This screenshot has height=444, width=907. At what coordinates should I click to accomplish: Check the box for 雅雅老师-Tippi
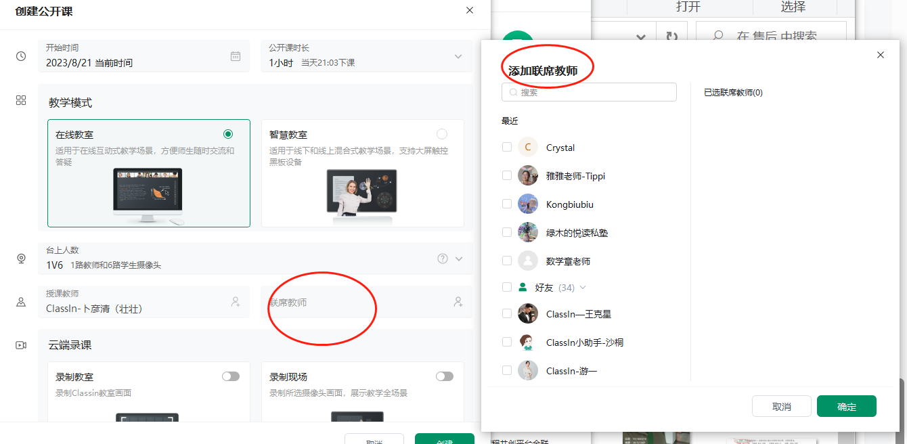(x=507, y=176)
